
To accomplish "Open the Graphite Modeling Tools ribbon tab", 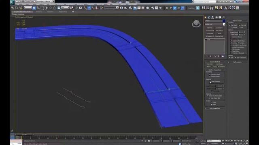I will (x=22, y=12).
